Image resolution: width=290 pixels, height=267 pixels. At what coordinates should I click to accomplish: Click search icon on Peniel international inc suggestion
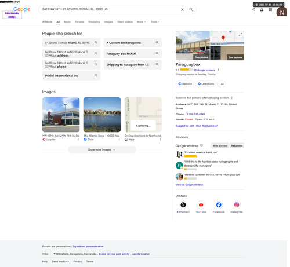pyautogui.click(x=96, y=75)
